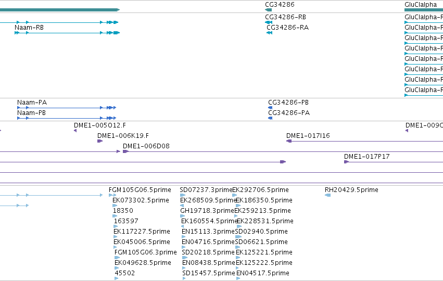The width and height of the screenshot is (443, 281).
Task: Select the Naam-PB protein label
Action: click(x=31, y=113)
